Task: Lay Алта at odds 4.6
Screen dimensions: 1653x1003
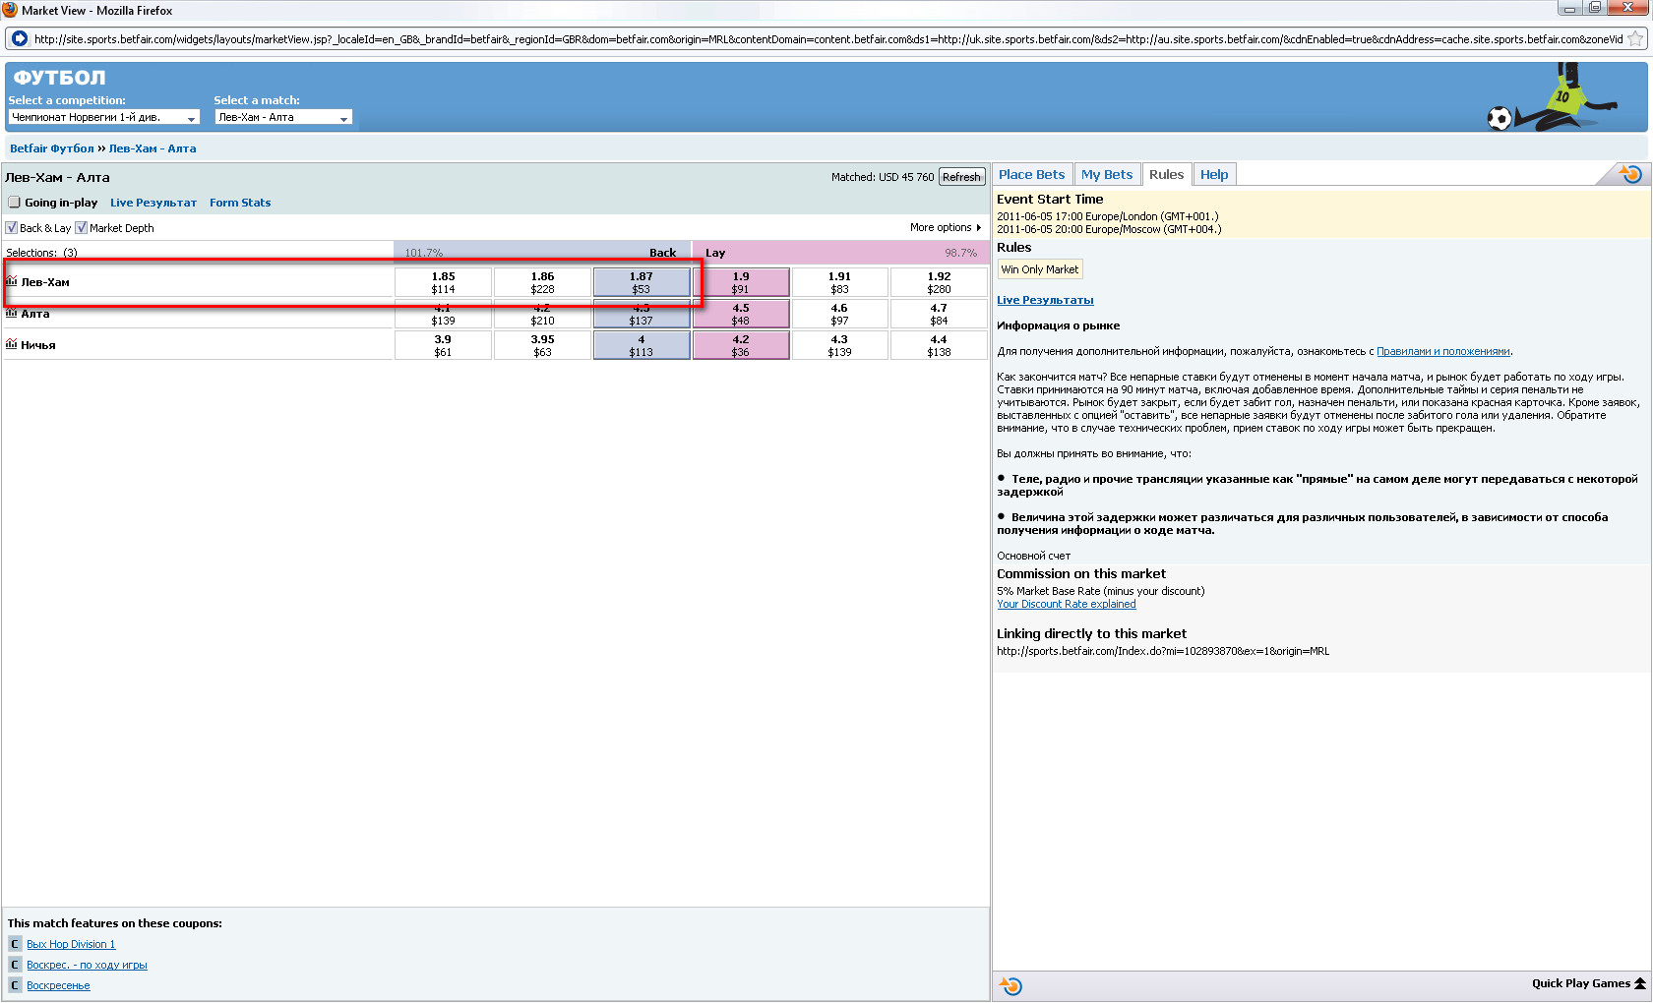Action: [839, 314]
